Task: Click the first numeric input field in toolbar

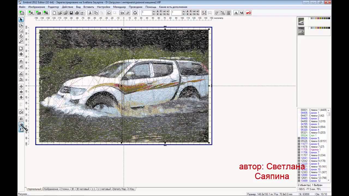Action: point(146,13)
